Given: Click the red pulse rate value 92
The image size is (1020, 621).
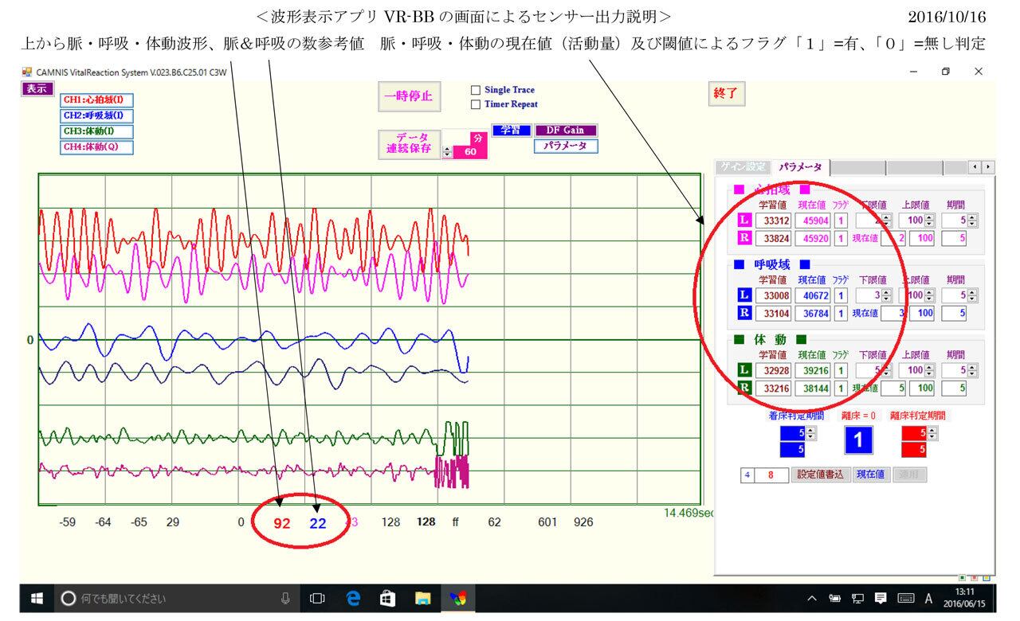Looking at the screenshot, I should tap(282, 523).
